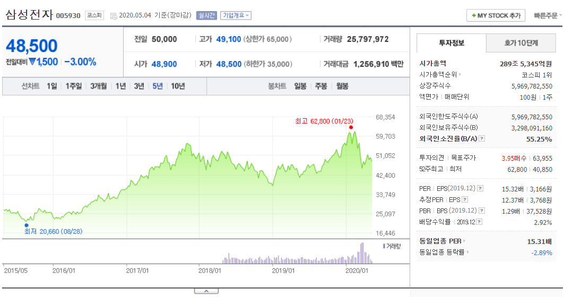Open the help icon next to BPS (2019.12)
564x297 pixels.
tap(482, 211)
